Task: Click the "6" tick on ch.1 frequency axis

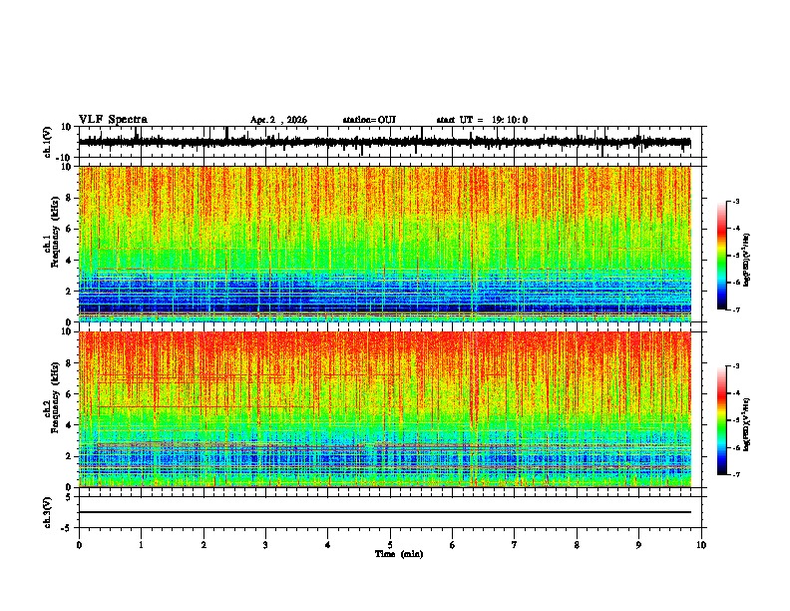Action: click(x=70, y=229)
